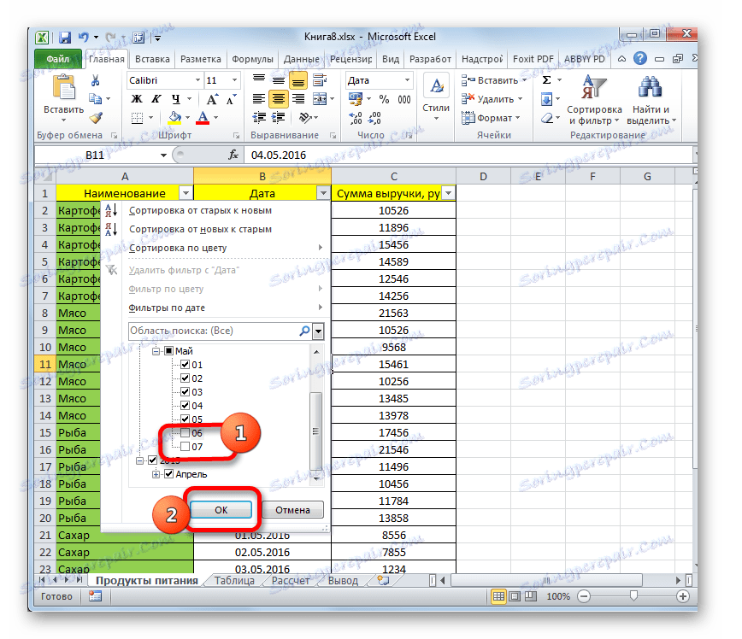742x639 pixels.
Task: Apply percent style format
Action: pyautogui.click(x=384, y=99)
